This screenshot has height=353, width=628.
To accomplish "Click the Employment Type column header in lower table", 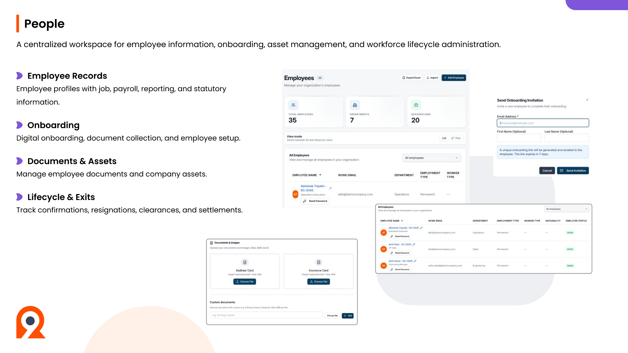I will (x=508, y=221).
